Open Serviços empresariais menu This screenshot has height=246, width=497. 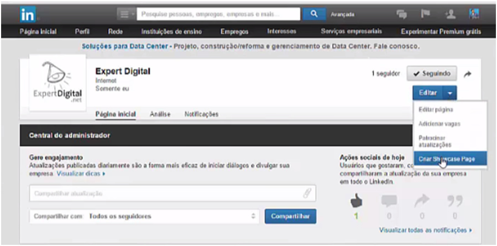coord(351,31)
